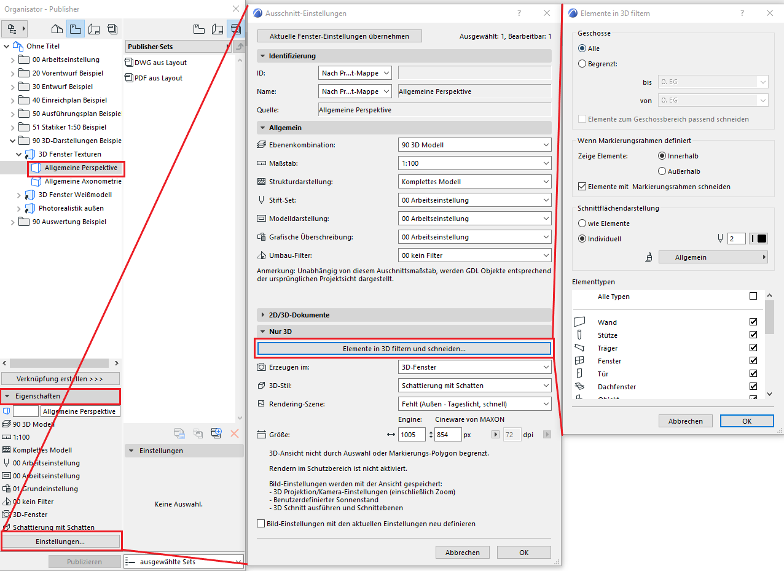Click the width field showing 1005

(412, 434)
